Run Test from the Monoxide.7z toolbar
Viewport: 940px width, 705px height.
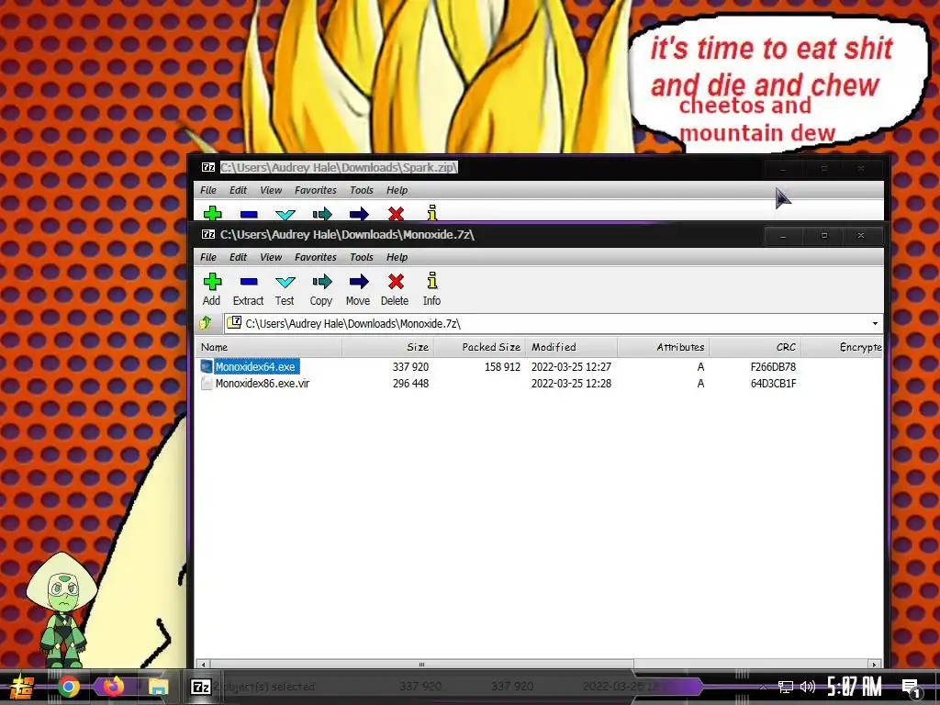tap(285, 289)
